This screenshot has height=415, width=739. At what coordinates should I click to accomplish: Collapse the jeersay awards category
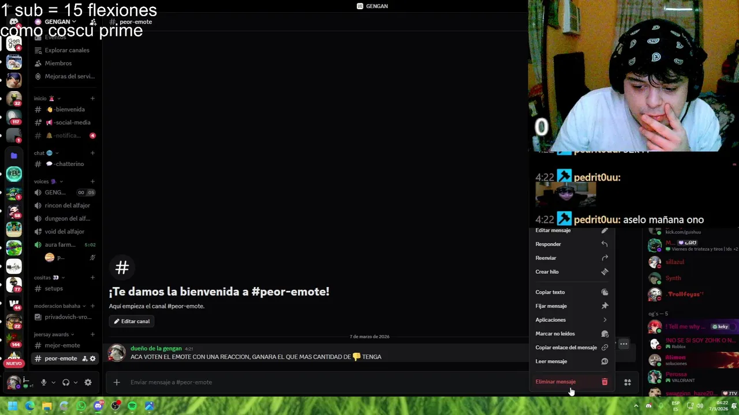[x=54, y=334]
